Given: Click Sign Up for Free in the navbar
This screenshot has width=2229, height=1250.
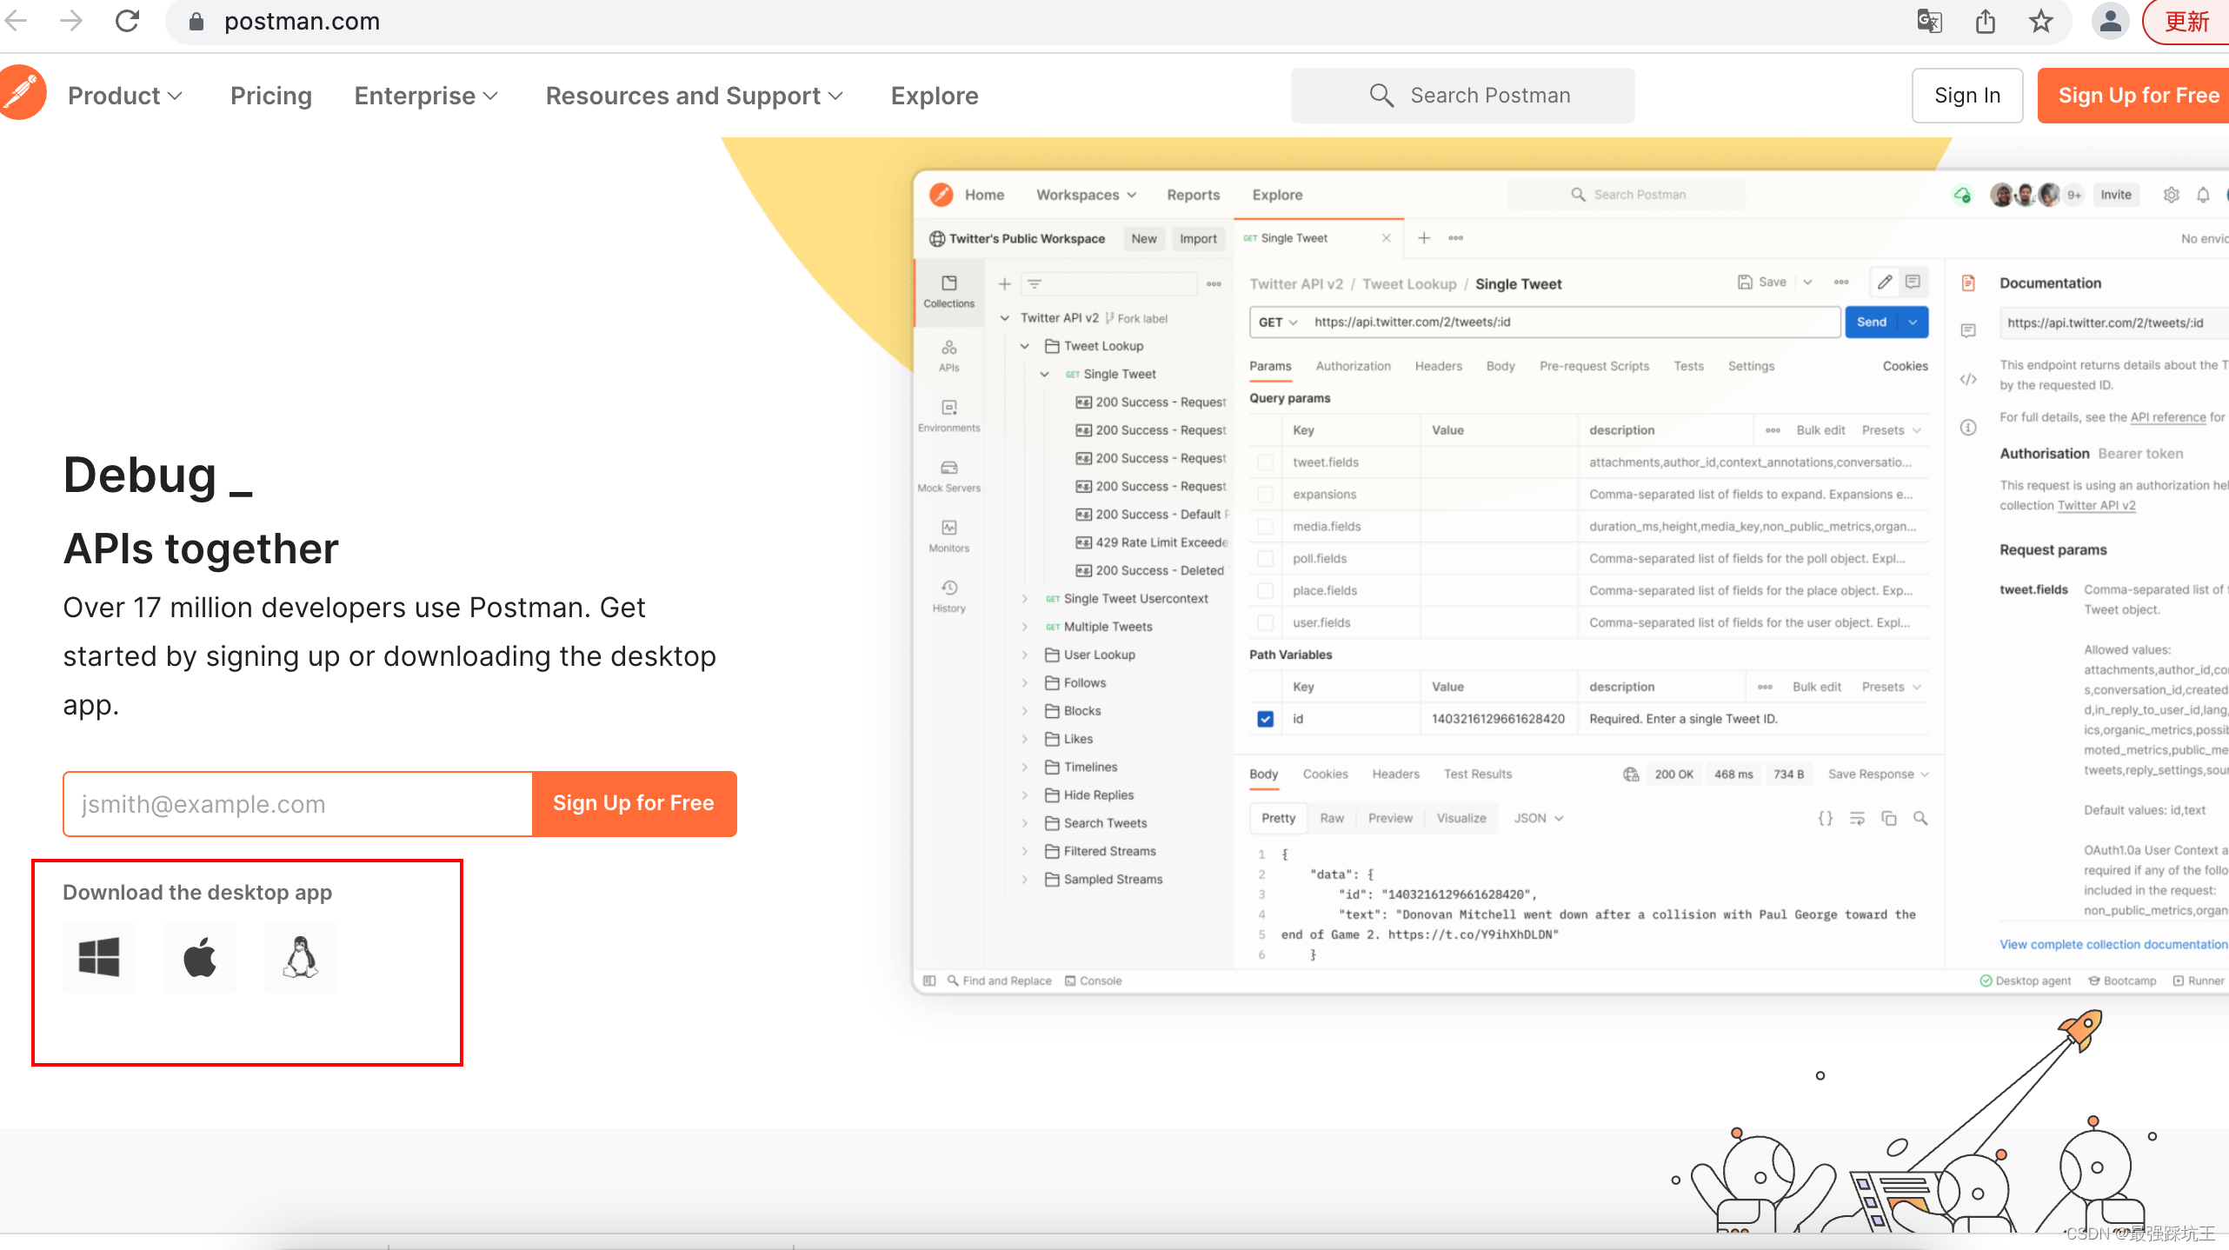Looking at the screenshot, I should (x=2134, y=96).
